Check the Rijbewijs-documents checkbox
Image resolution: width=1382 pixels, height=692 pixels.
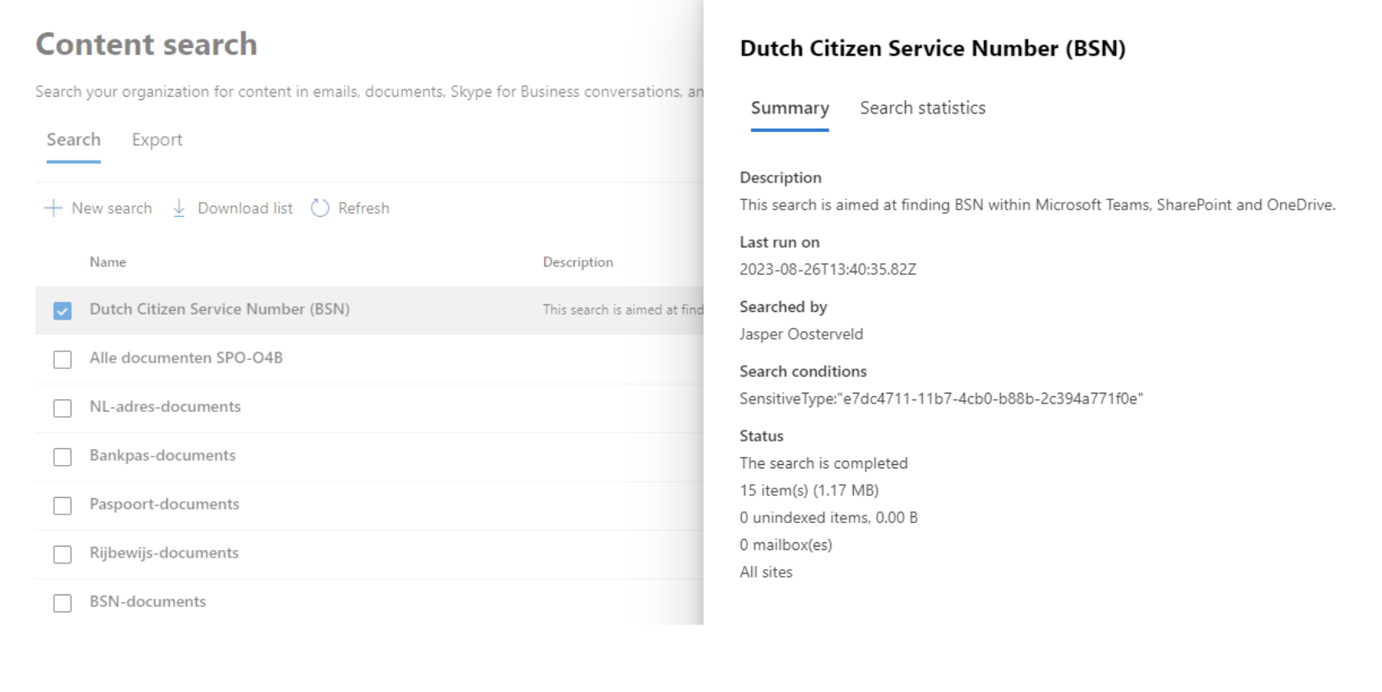click(62, 554)
